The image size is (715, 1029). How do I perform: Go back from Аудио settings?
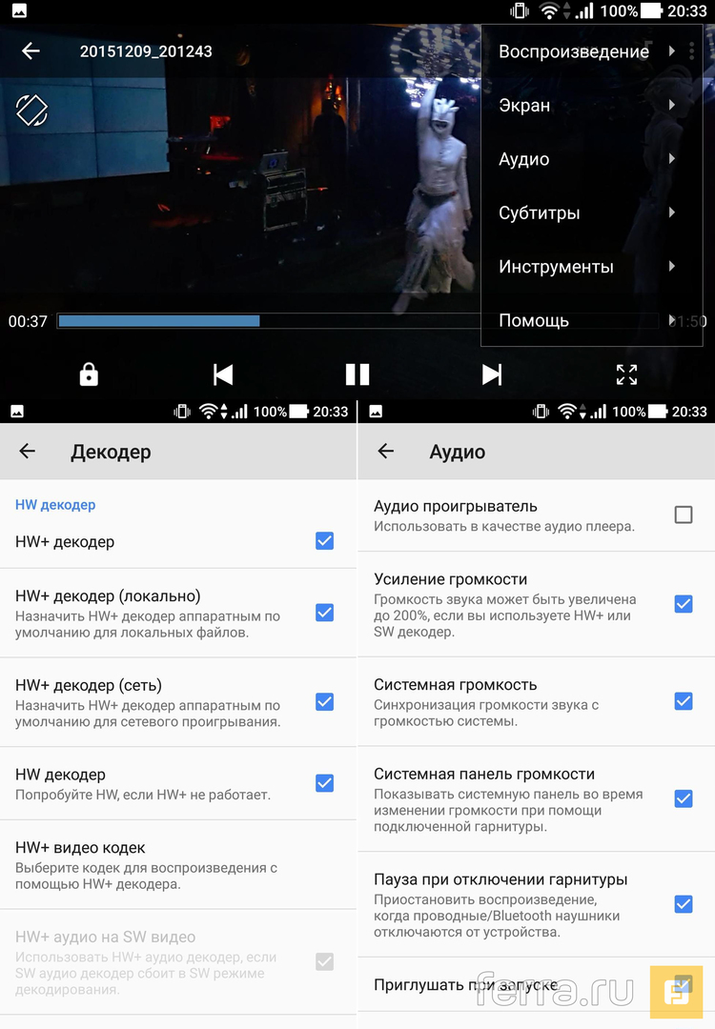coord(386,451)
